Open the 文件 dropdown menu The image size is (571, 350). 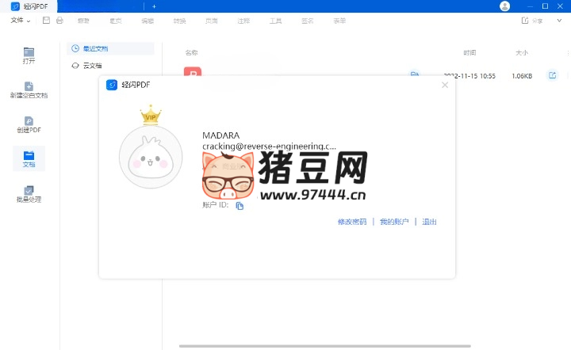21,21
